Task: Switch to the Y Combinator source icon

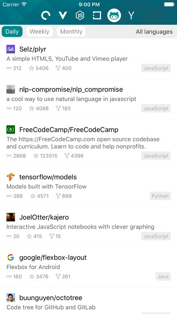Action: pyautogui.click(x=131, y=15)
